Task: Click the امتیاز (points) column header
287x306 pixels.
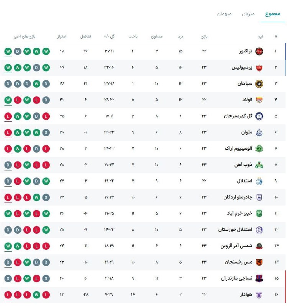Action: click(61, 36)
